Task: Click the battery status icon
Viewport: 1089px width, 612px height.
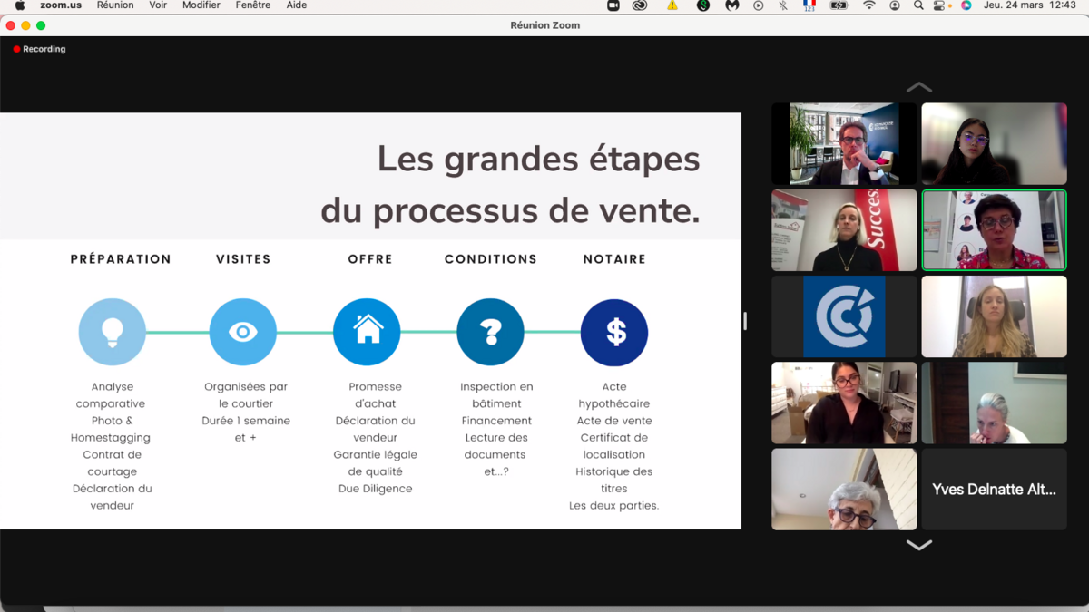Action: tap(839, 5)
